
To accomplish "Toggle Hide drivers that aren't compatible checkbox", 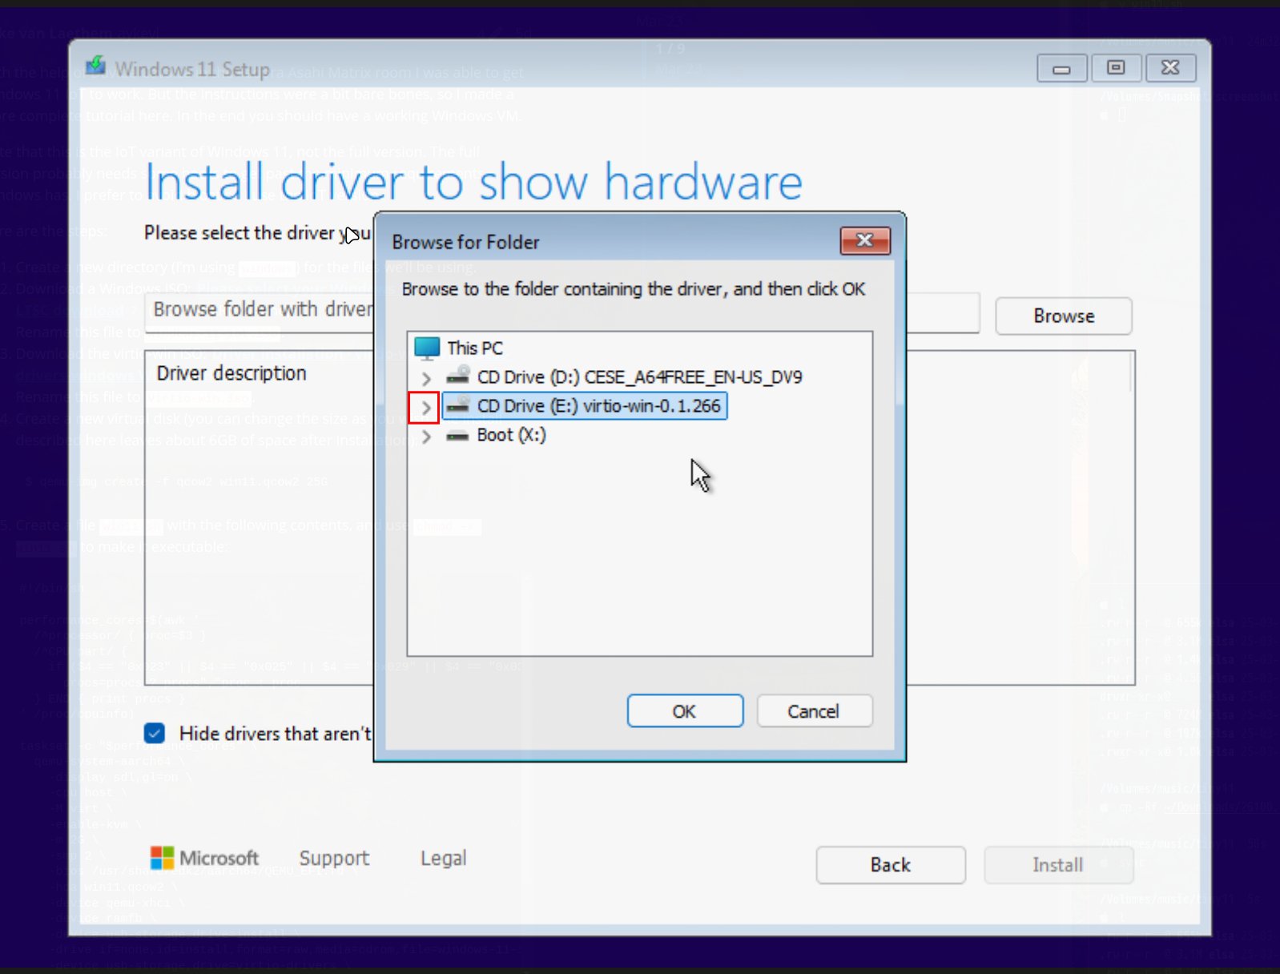I will [155, 733].
